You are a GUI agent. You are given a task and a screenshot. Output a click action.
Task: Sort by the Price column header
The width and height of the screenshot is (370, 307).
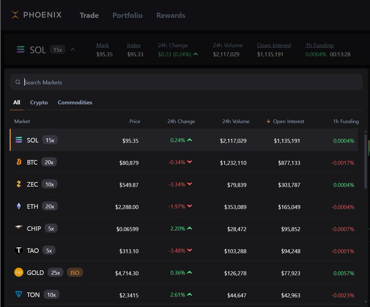coord(135,121)
